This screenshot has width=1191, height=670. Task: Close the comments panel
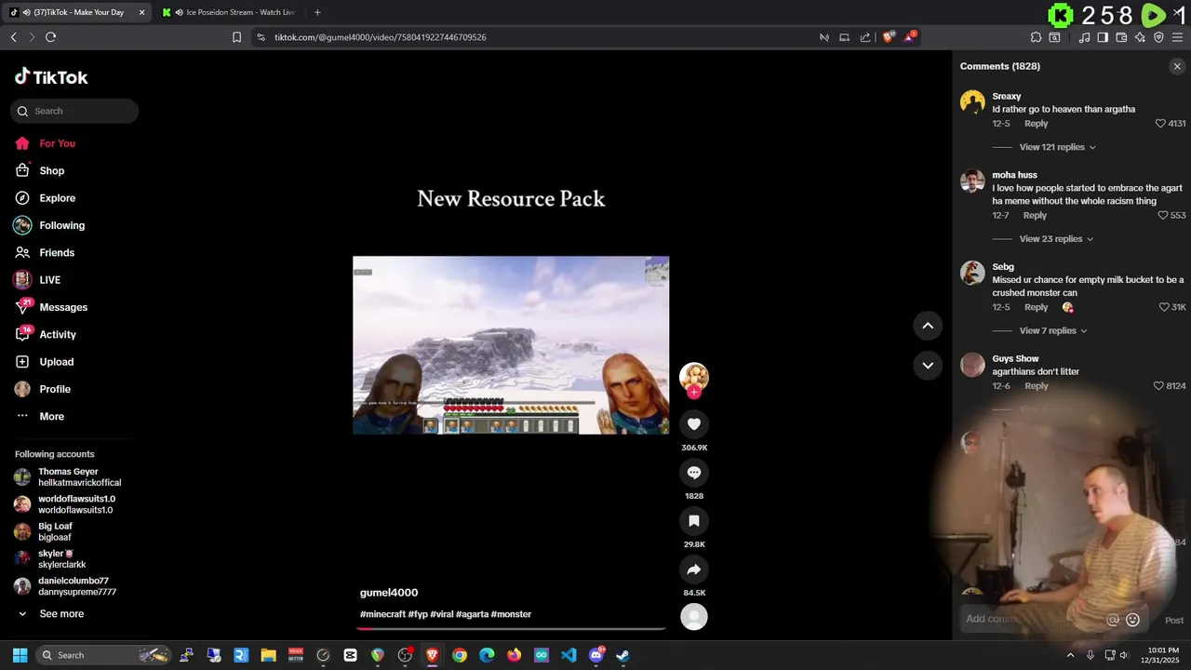click(x=1177, y=66)
